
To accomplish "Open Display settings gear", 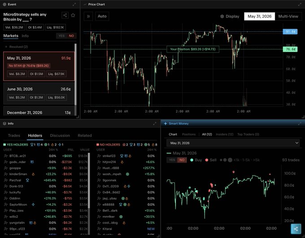I will (x=222, y=16).
